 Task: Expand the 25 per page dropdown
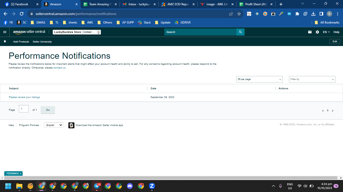(259, 79)
